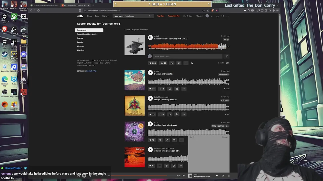Viewport: 323px width, 181px height.
Task: Seek within the Delirium (Intrumental) waveform
Action: 189,81
